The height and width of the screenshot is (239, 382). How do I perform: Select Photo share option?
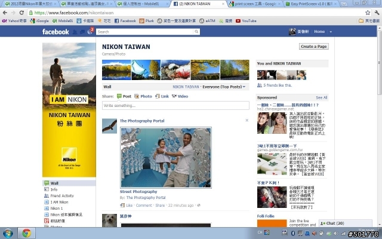(x=143, y=96)
